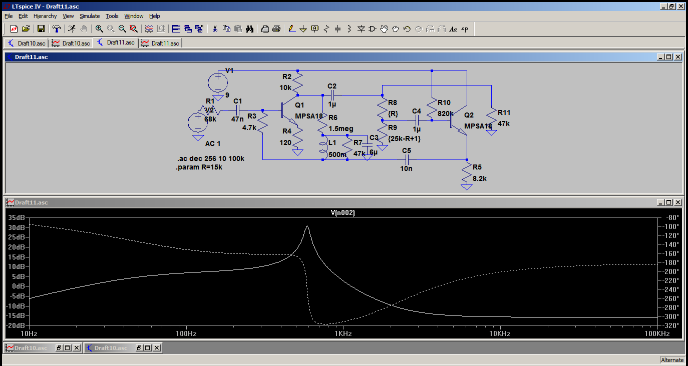Open the Control Panel hammer icon

(57, 29)
